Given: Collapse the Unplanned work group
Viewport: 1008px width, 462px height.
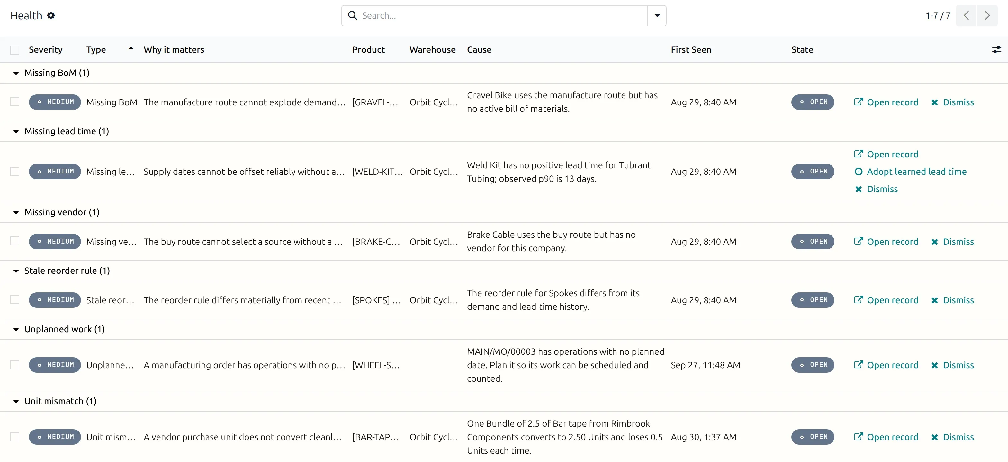Looking at the screenshot, I should (16, 330).
